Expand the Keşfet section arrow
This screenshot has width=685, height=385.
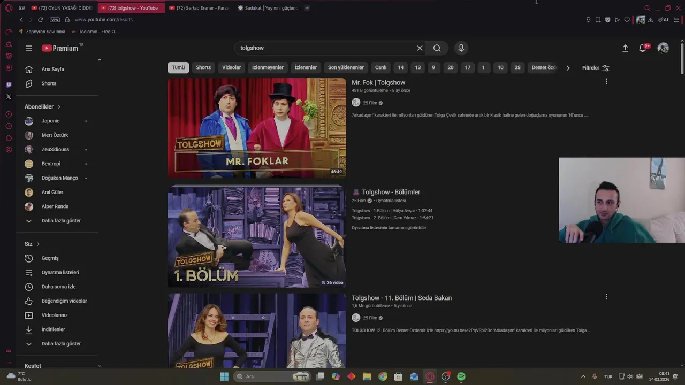click(x=100, y=366)
